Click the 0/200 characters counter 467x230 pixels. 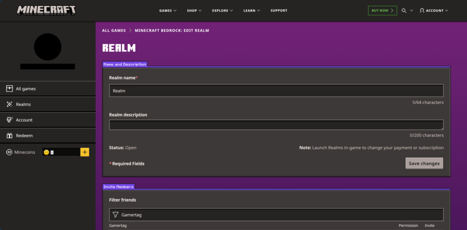pos(427,135)
